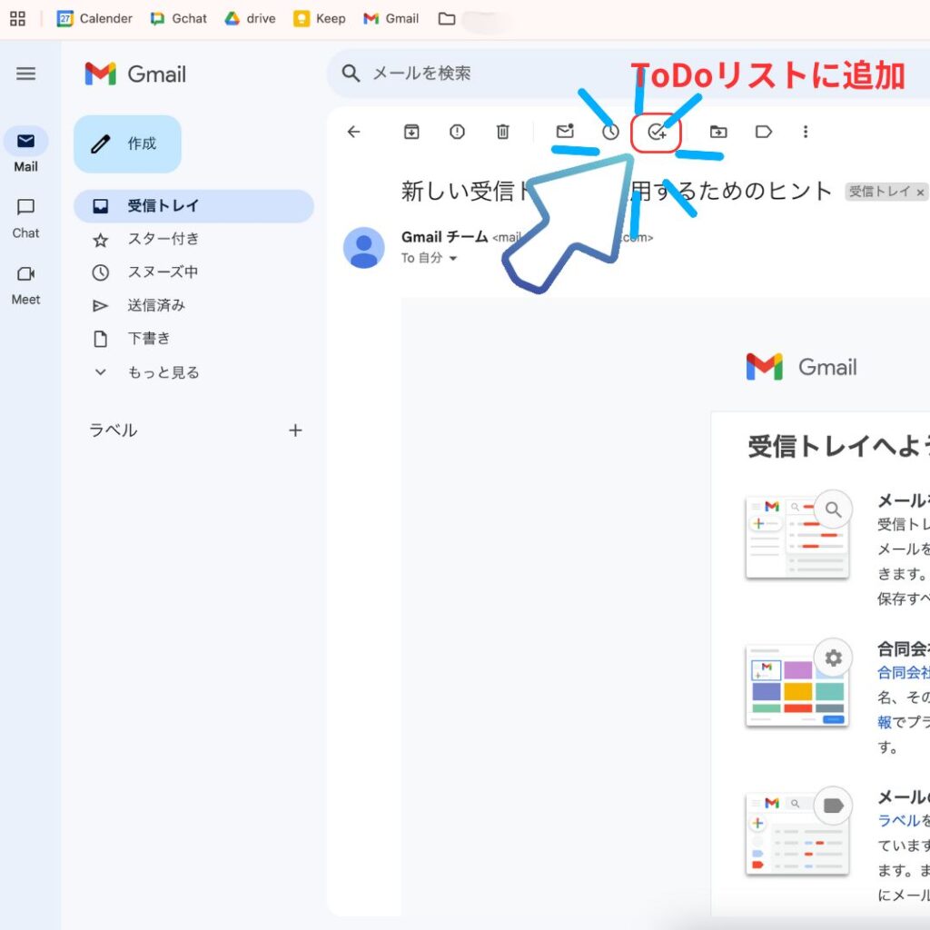Add email to ToDo list
Screen dimensions: 930x930
click(656, 133)
